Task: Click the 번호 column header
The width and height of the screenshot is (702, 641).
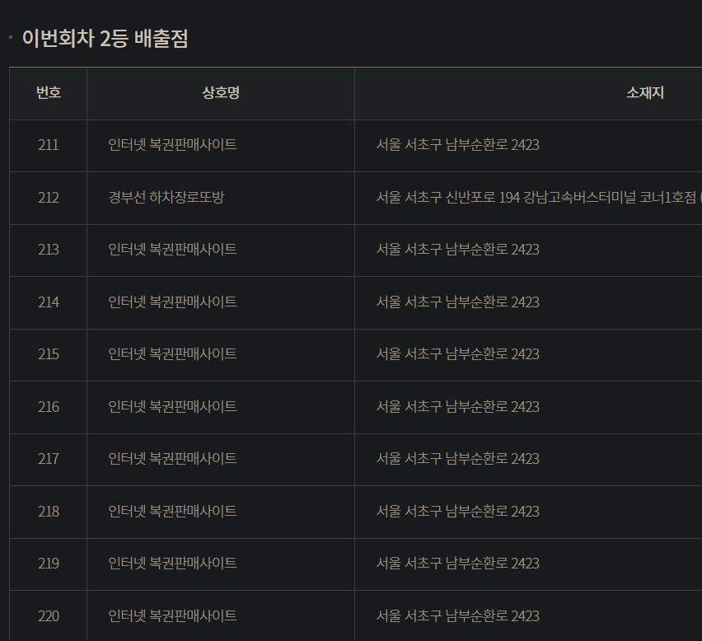Action: coord(49,93)
